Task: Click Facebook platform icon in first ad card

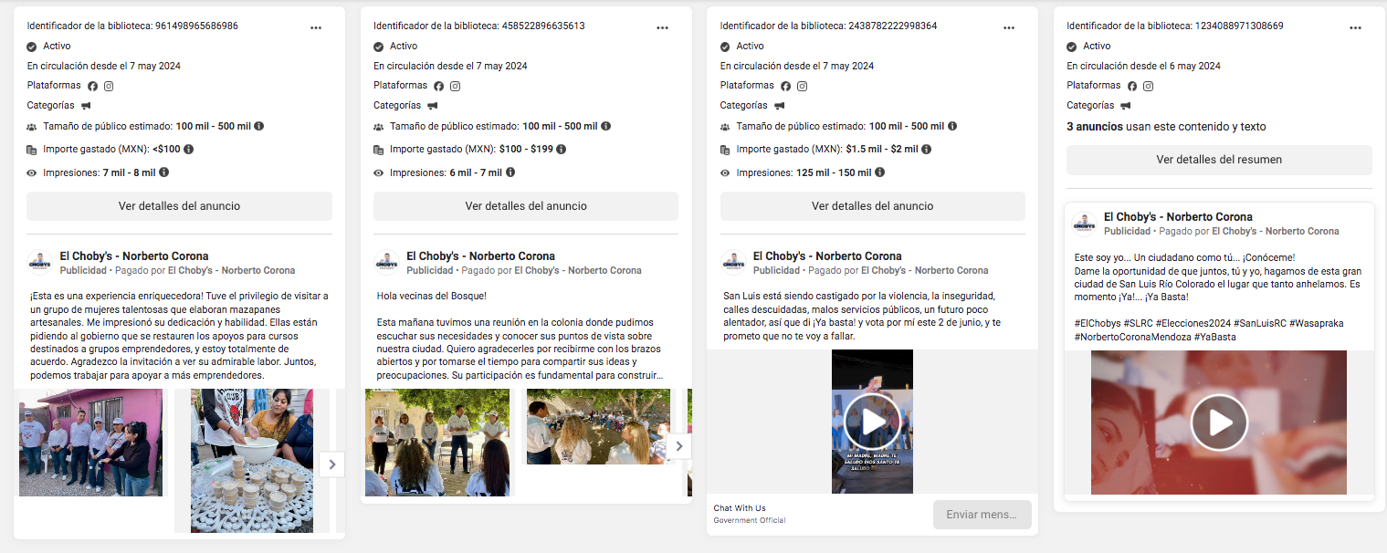Action: (92, 86)
